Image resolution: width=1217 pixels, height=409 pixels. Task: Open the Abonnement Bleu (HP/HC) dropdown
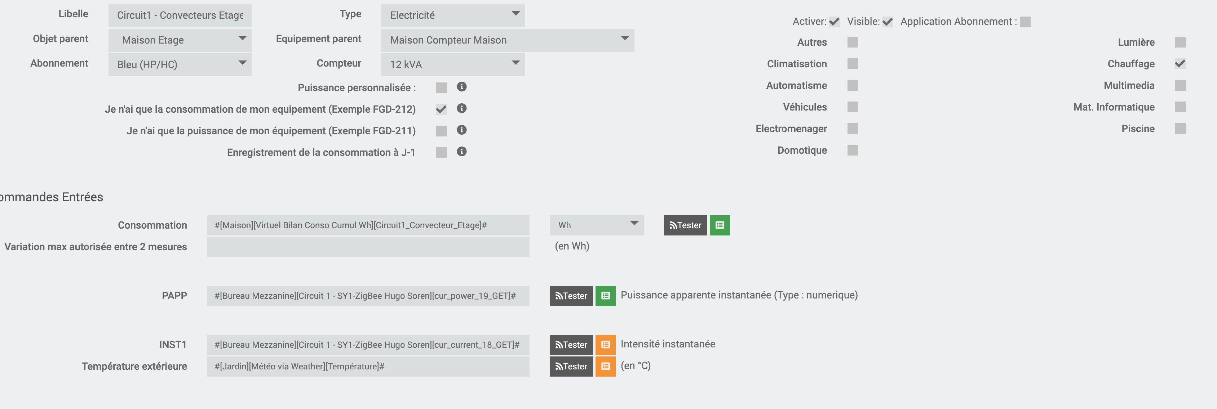pyautogui.click(x=180, y=65)
